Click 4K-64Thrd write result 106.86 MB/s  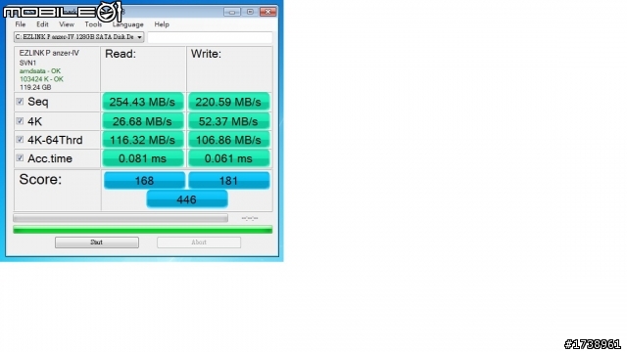[x=228, y=140]
